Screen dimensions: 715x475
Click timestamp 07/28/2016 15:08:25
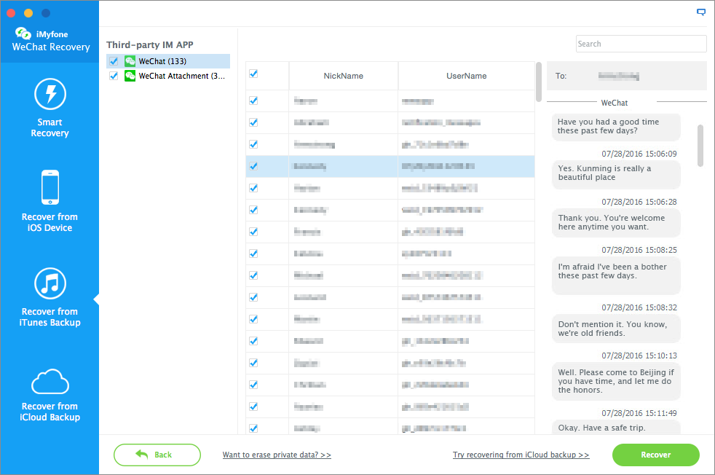pos(639,250)
